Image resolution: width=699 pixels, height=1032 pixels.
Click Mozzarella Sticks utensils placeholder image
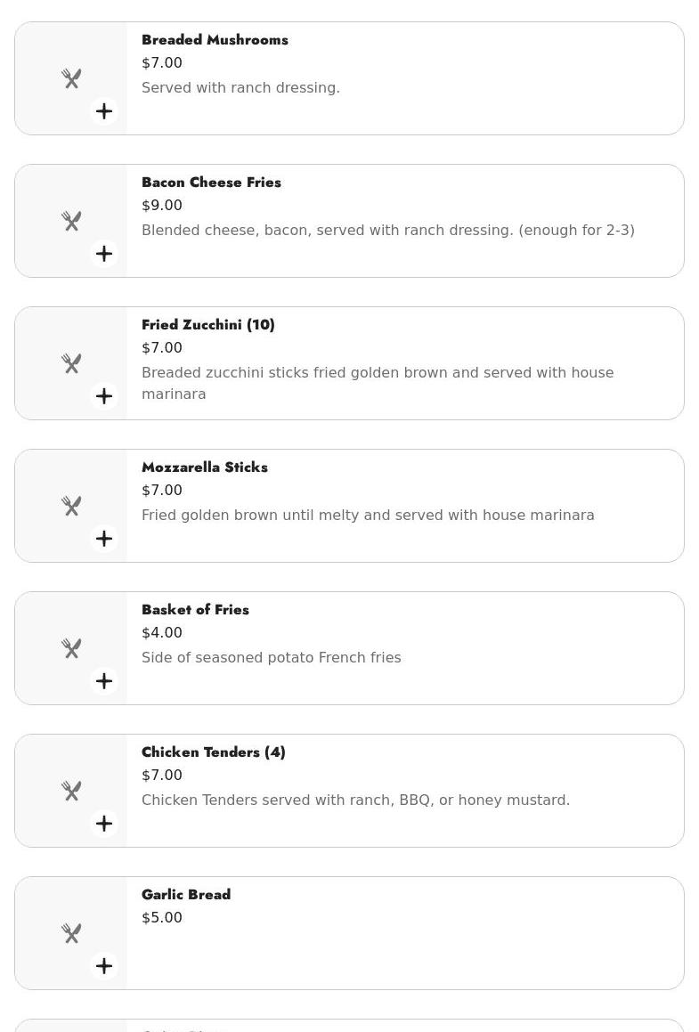click(71, 506)
